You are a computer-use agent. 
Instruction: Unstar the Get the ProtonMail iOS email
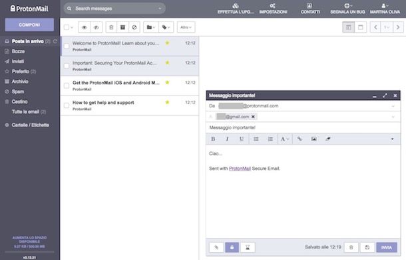coord(167,83)
